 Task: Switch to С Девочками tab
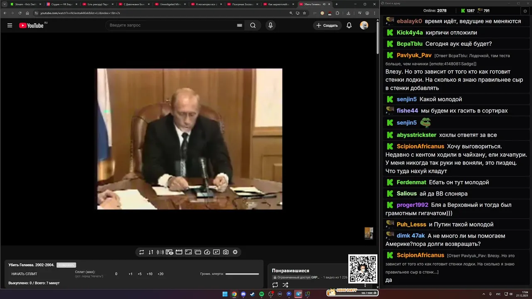pos(134,4)
